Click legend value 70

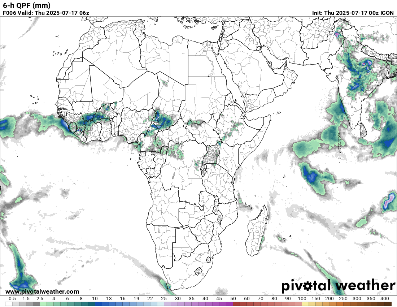tap(261, 299)
